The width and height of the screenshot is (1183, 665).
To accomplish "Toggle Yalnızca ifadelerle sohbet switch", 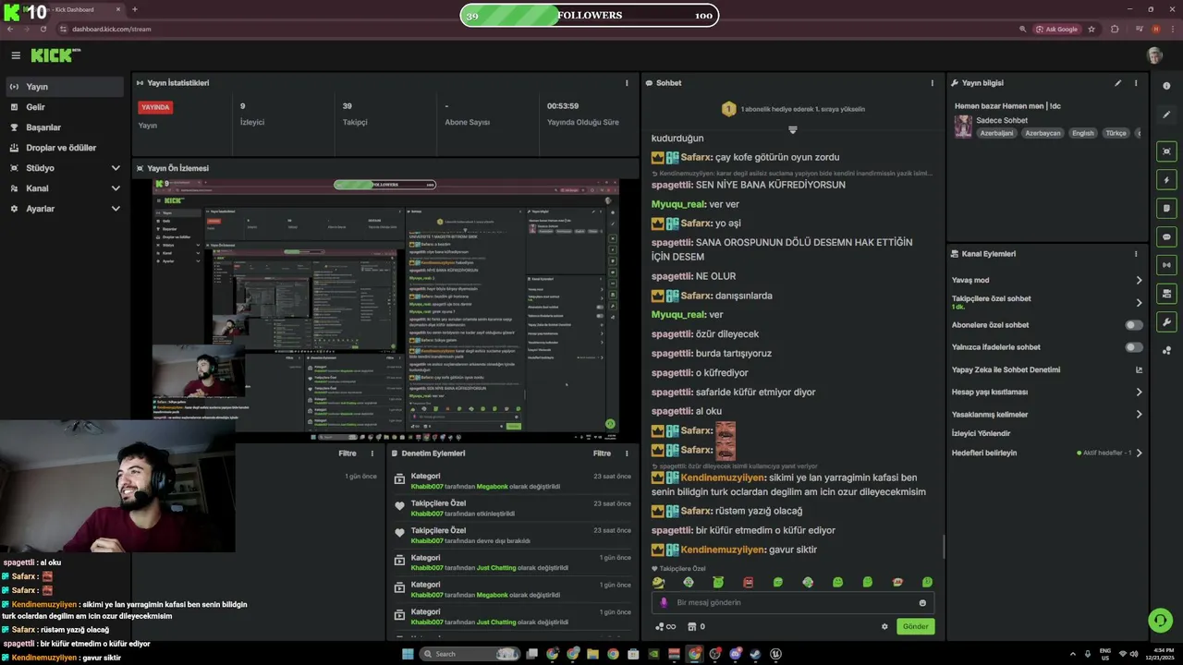I will [1134, 347].
